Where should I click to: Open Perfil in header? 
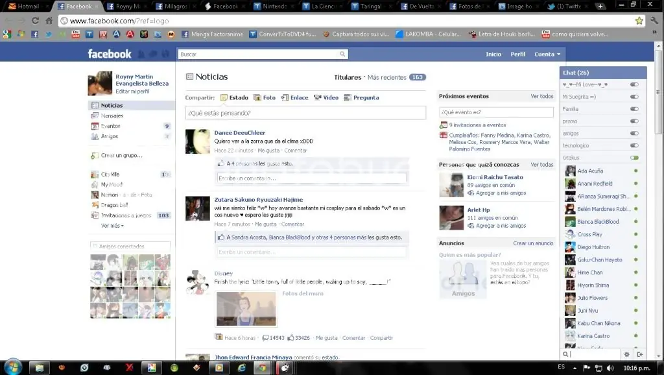point(517,54)
